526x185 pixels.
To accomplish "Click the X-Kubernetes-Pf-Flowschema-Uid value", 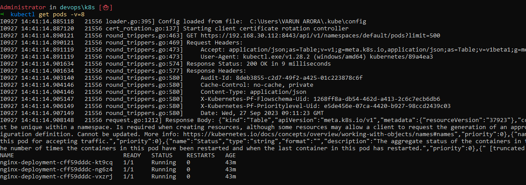I will (x=376, y=99).
